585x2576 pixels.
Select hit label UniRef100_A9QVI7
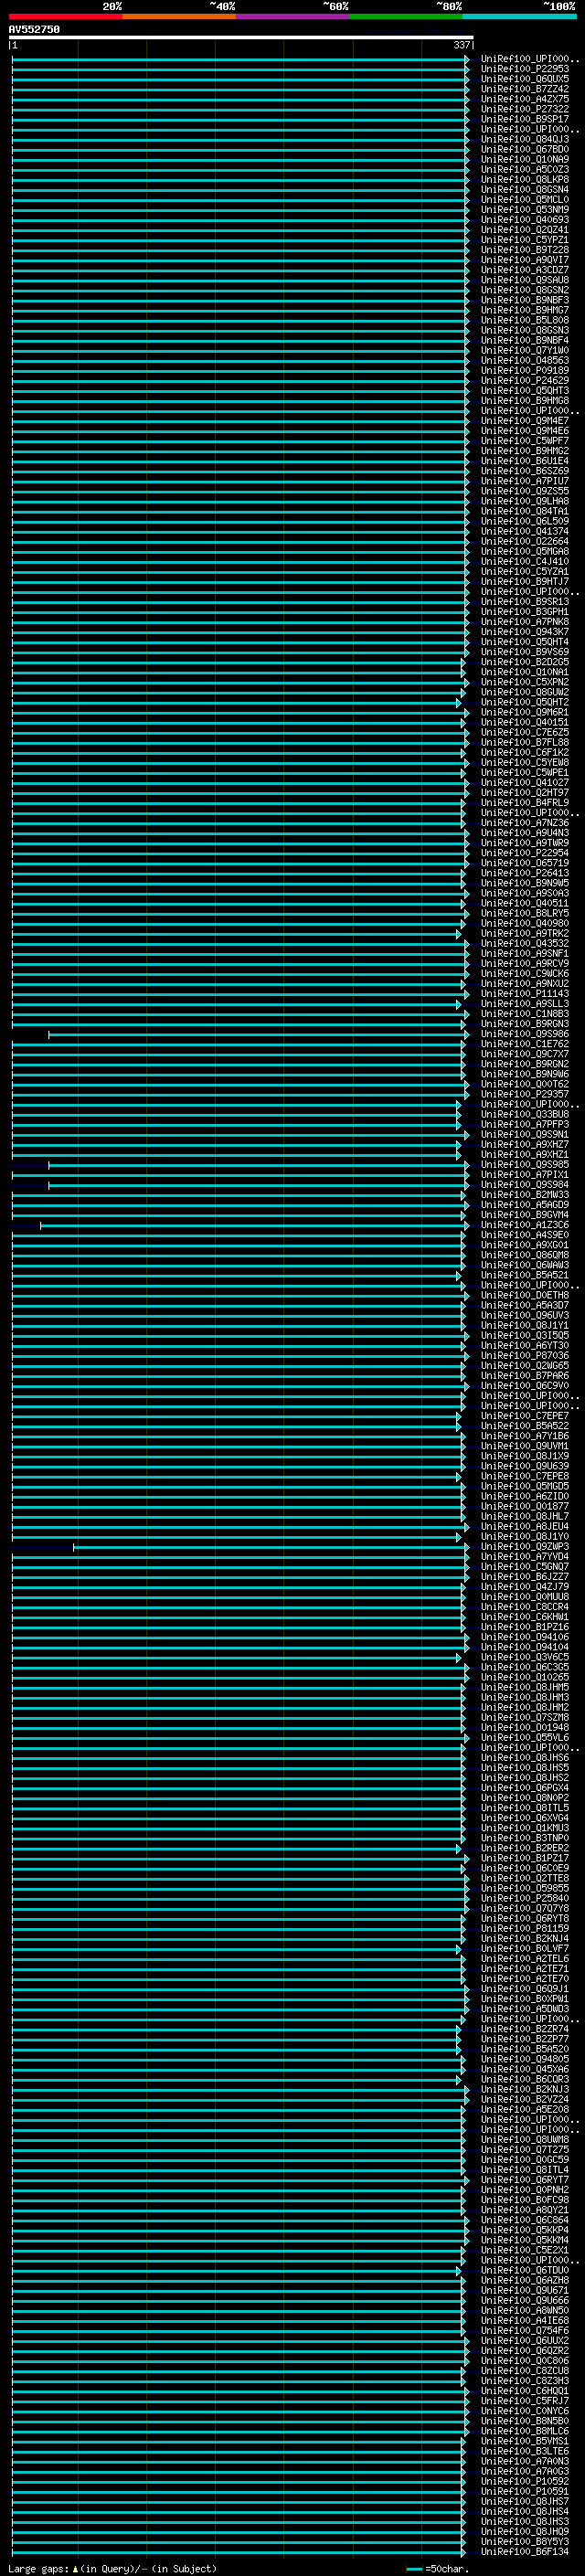pyautogui.click(x=525, y=260)
